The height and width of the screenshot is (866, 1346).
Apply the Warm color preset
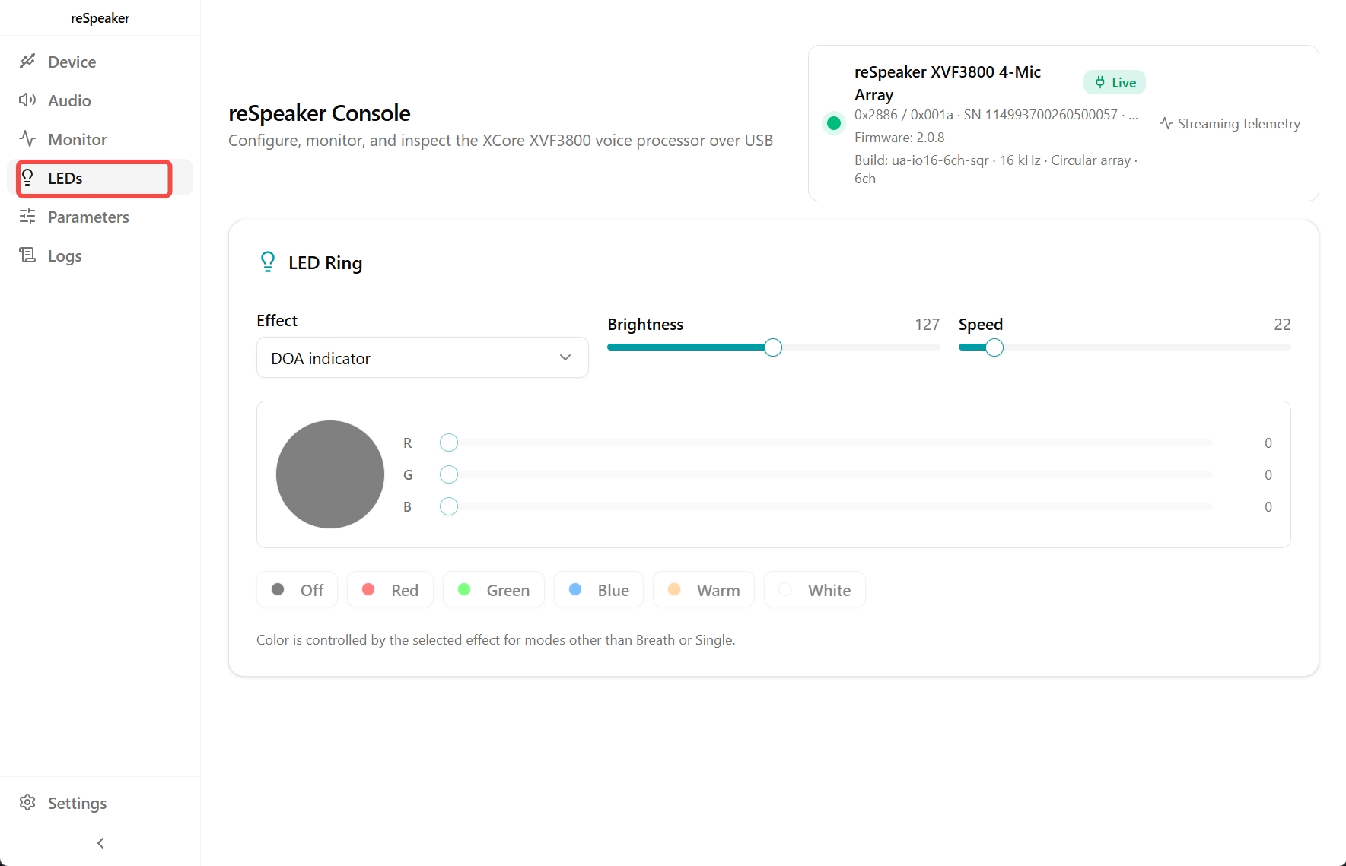[704, 590]
